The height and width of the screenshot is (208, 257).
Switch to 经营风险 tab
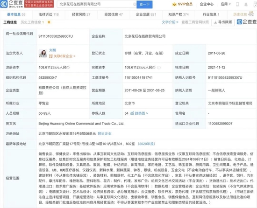click(81, 14)
